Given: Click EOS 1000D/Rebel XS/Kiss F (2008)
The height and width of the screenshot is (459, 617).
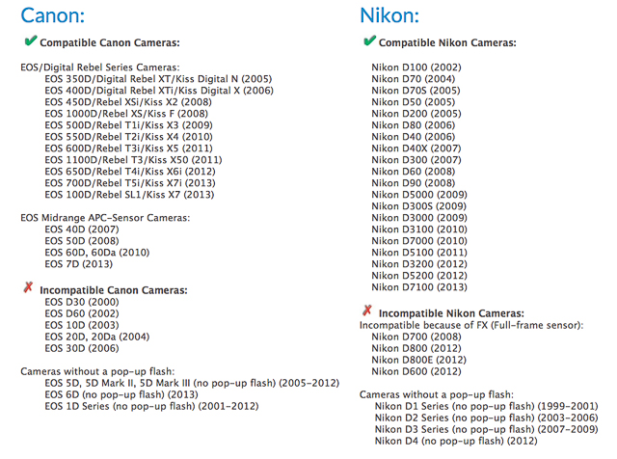Looking at the screenshot, I should pyautogui.click(x=126, y=114).
